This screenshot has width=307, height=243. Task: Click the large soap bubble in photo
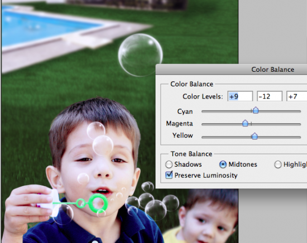(140, 55)
